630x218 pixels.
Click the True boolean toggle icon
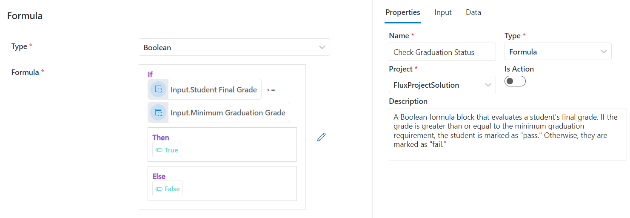[159, 150]
